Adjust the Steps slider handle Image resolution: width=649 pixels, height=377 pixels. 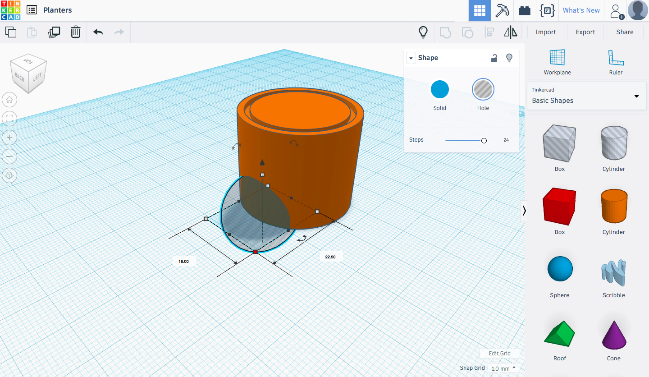point(484,141)
